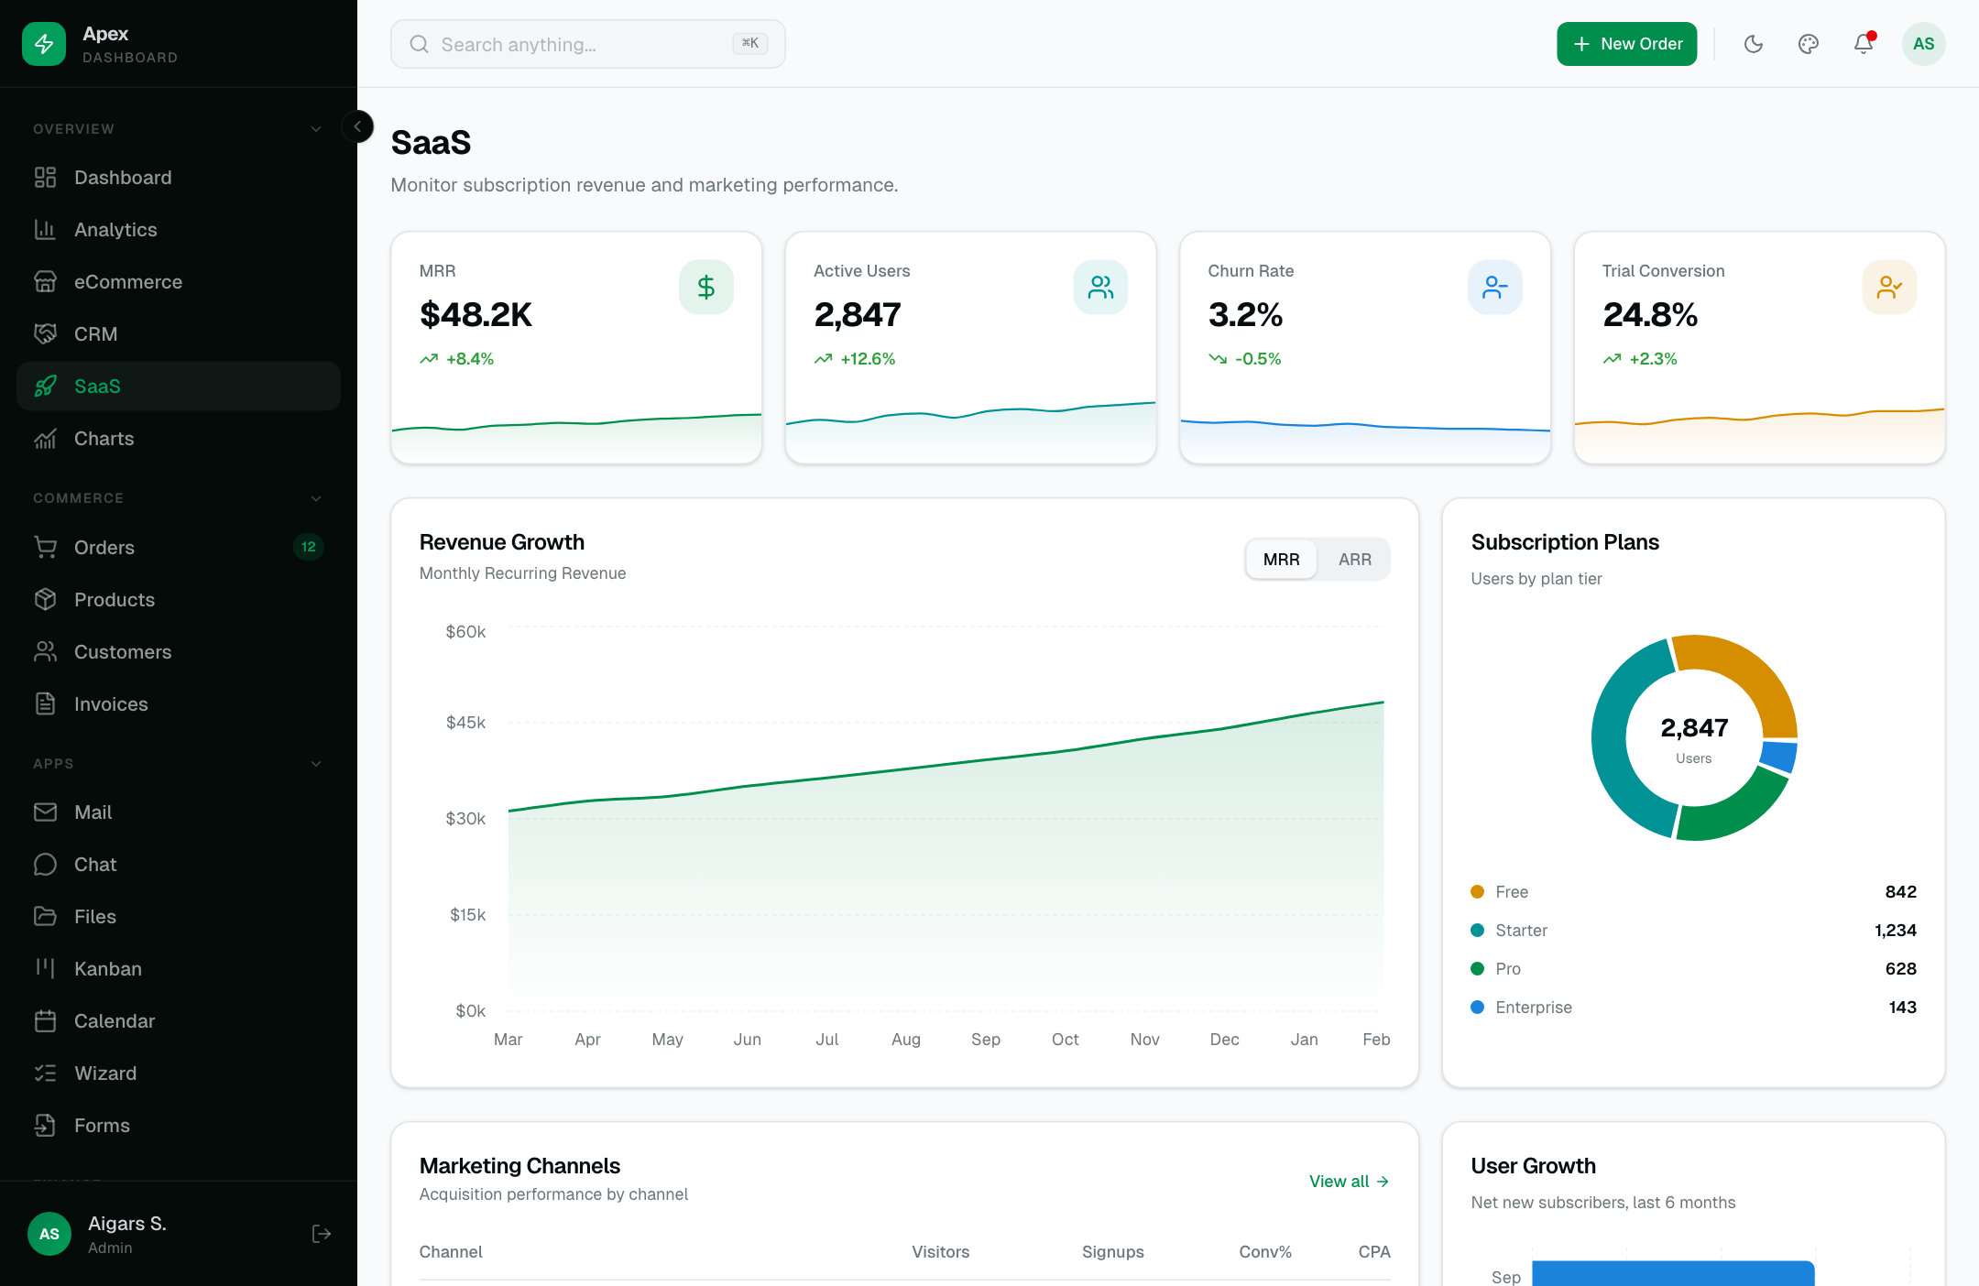Click the log out icon beside Aigars S.

[x=322, y=1234]
